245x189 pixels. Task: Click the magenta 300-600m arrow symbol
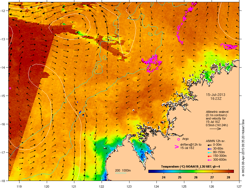pos(209,160)
